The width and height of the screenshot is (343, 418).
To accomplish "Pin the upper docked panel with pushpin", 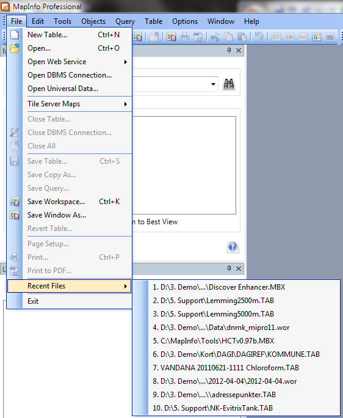I will [x=229, y=50].
